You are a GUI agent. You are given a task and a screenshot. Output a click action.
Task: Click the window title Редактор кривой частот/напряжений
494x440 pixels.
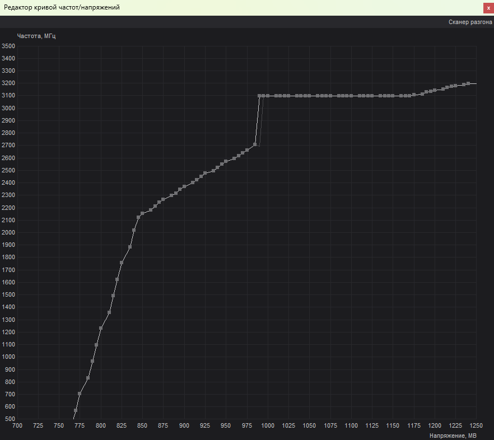(x=62, y=7)
